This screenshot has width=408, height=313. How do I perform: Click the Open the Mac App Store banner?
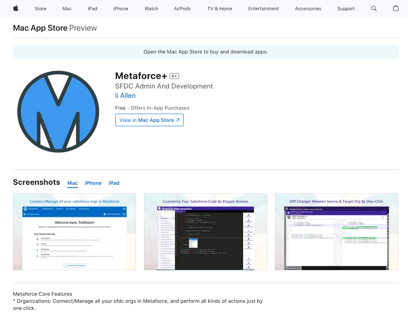coord(205,52)
